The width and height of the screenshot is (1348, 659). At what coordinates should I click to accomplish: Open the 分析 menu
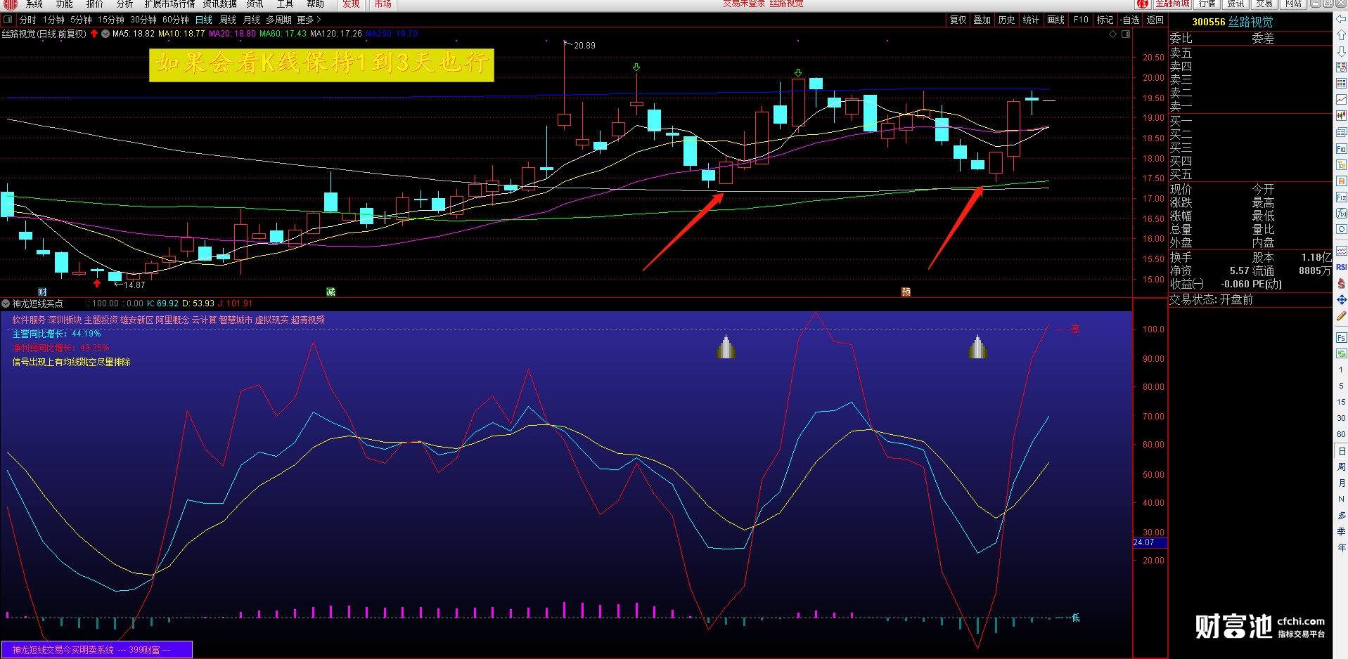125,4
